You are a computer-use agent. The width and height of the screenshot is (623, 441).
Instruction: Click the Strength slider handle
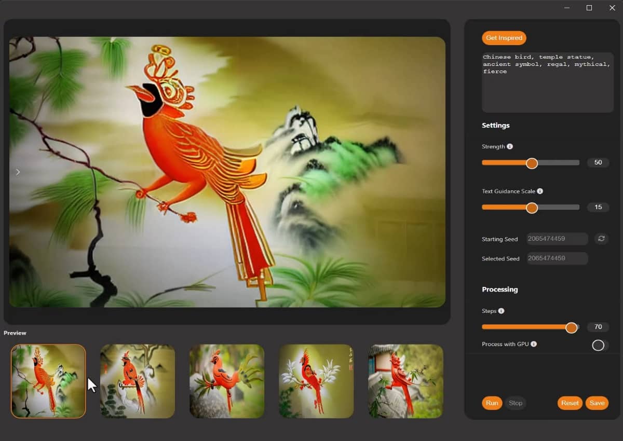(532, 162)
